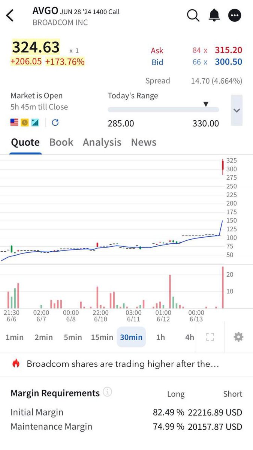Tap the back arrow icon

tap(10, 16)
